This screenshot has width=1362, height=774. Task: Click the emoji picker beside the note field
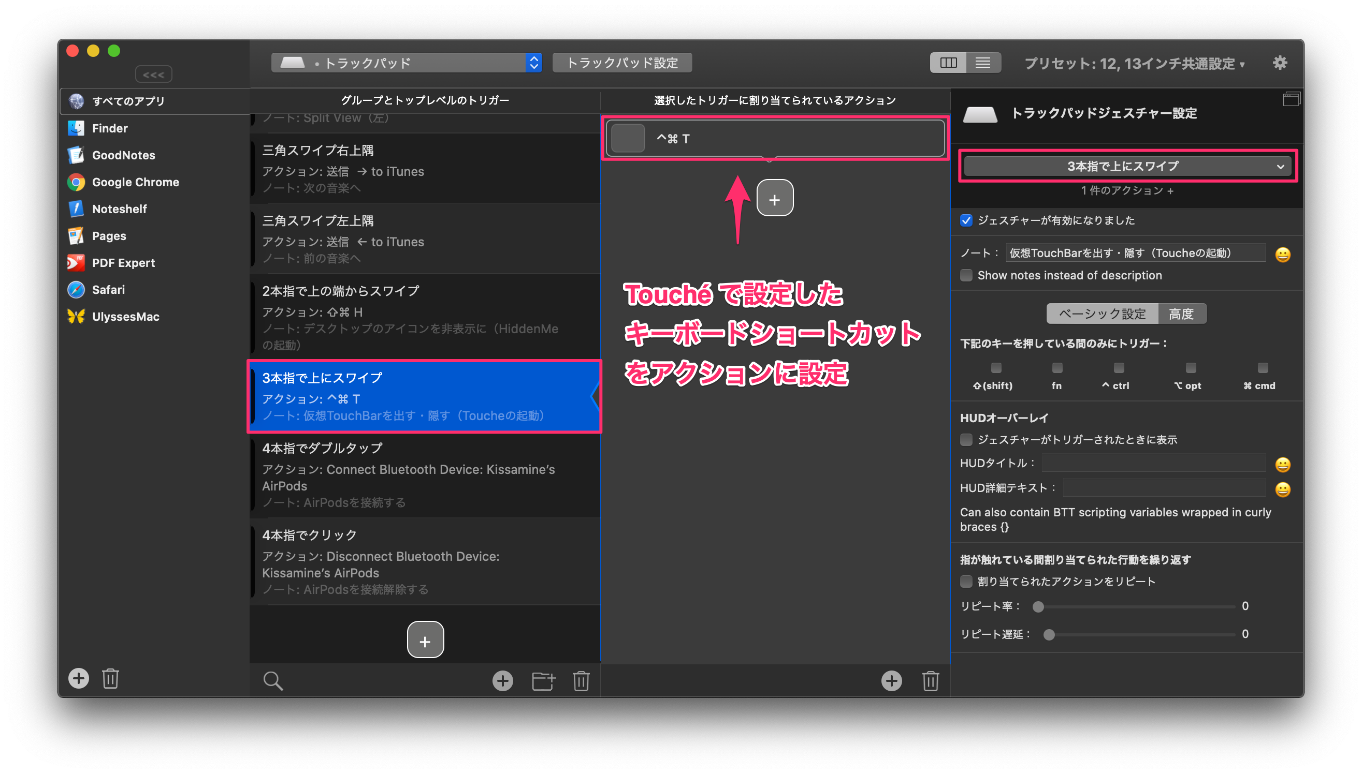tap(1283, 255)
